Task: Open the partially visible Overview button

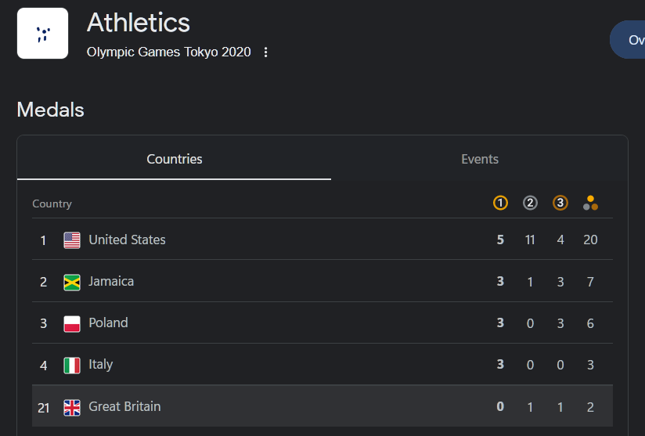Action: click(627, 39)
